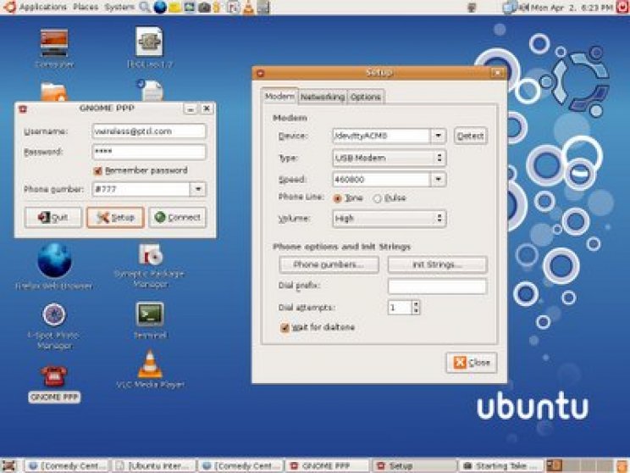Viewport: 630px width, 473px height.
Task: Click the show desktop icon in bottom panel
Action: pyautogui.click(x=8, y=465)
